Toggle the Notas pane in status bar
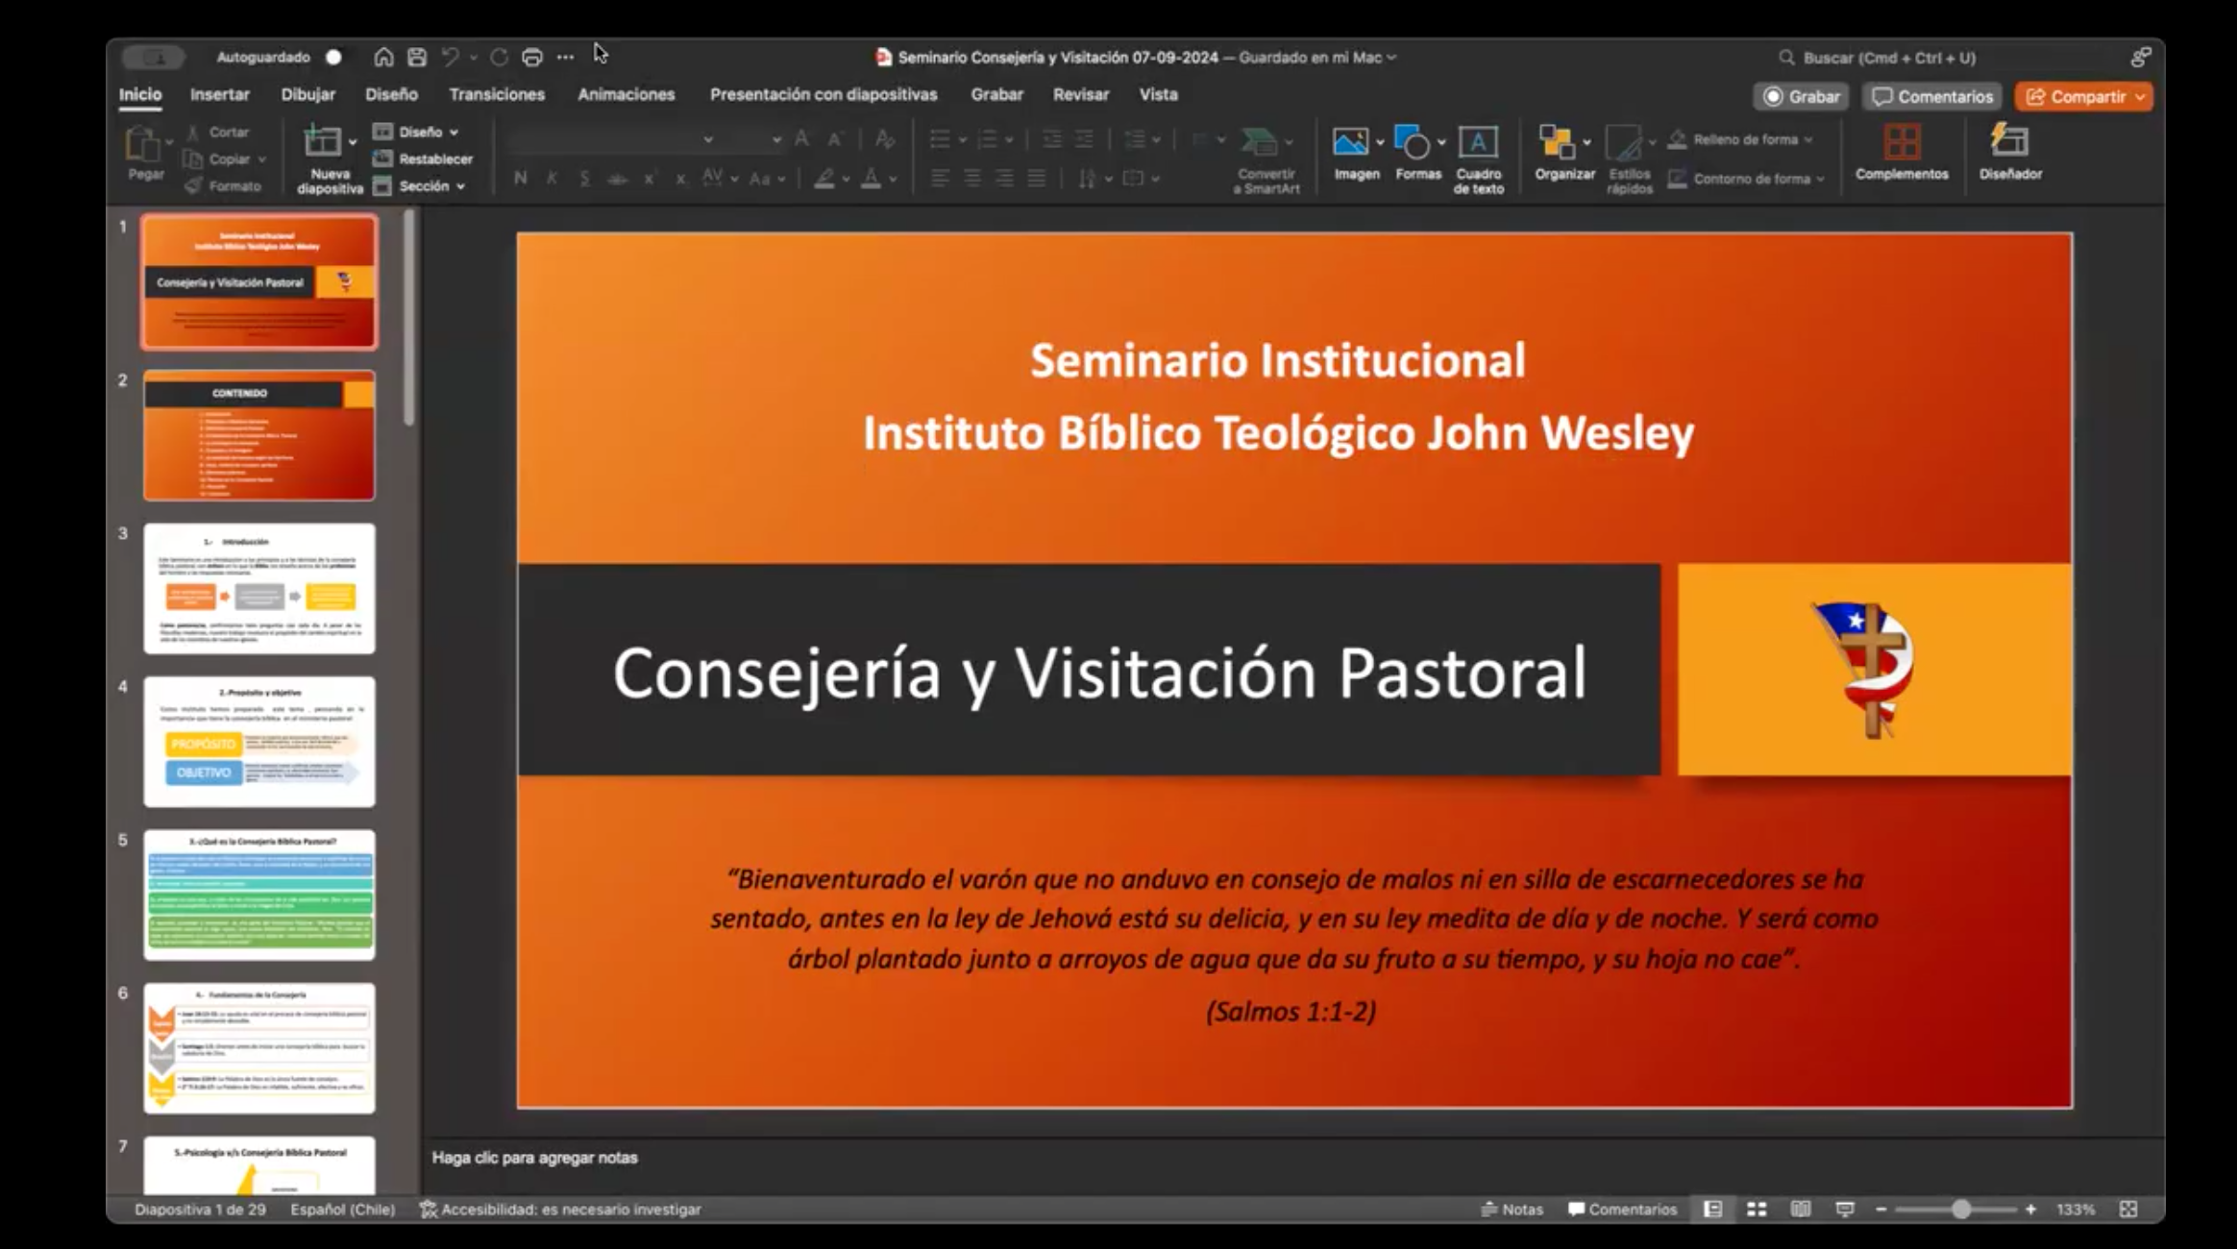This screenshot has height=1249, width=2237. pos(1512,1210)
